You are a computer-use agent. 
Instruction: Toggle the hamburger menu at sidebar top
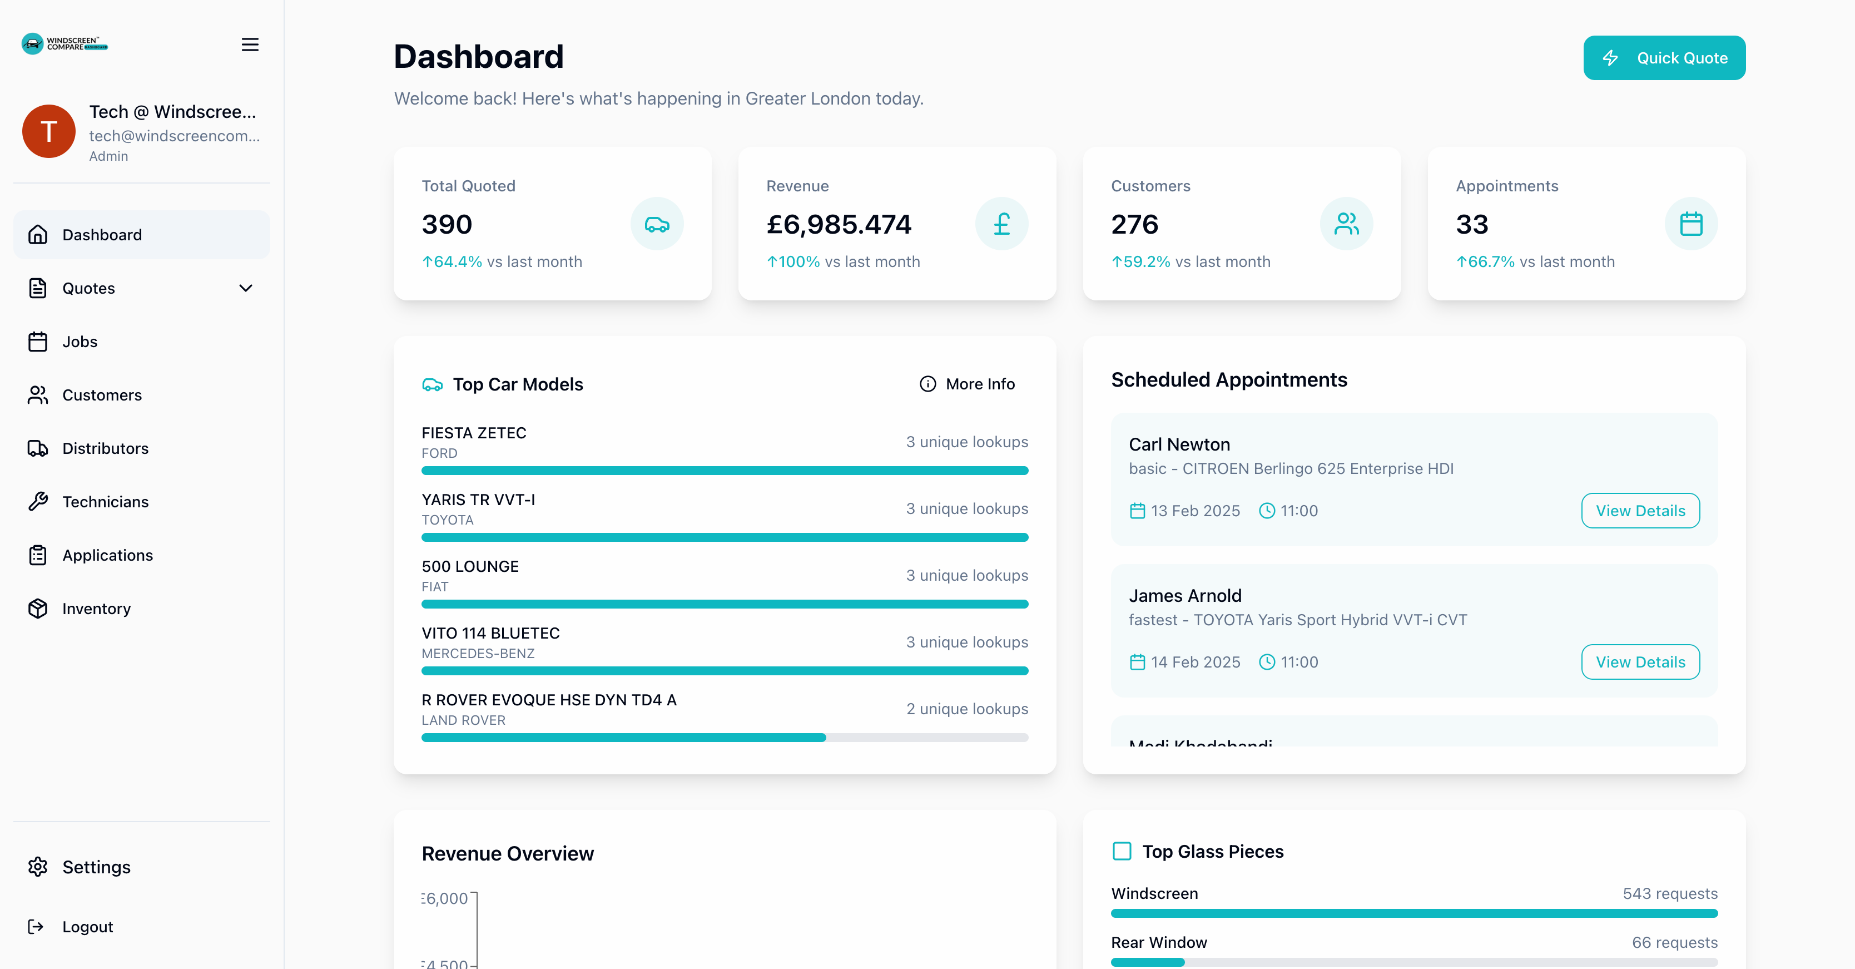250,44
